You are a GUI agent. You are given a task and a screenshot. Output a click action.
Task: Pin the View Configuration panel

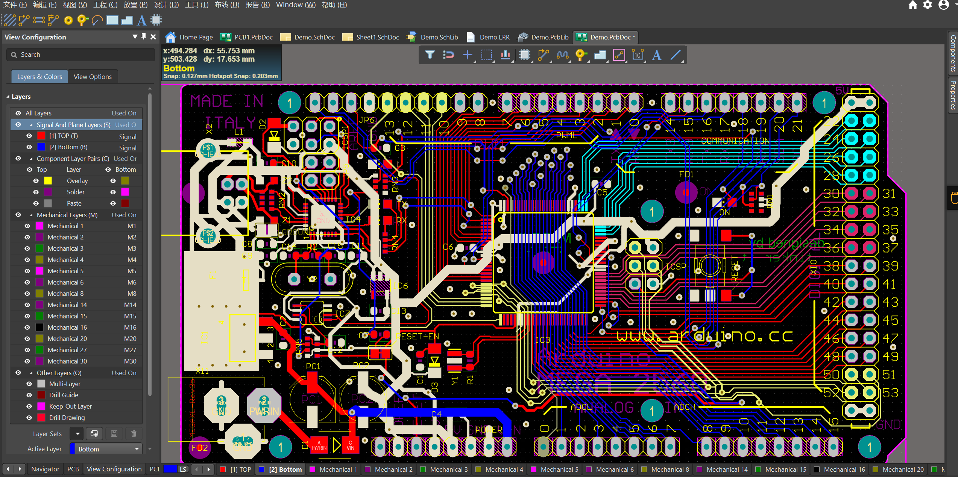144,36
